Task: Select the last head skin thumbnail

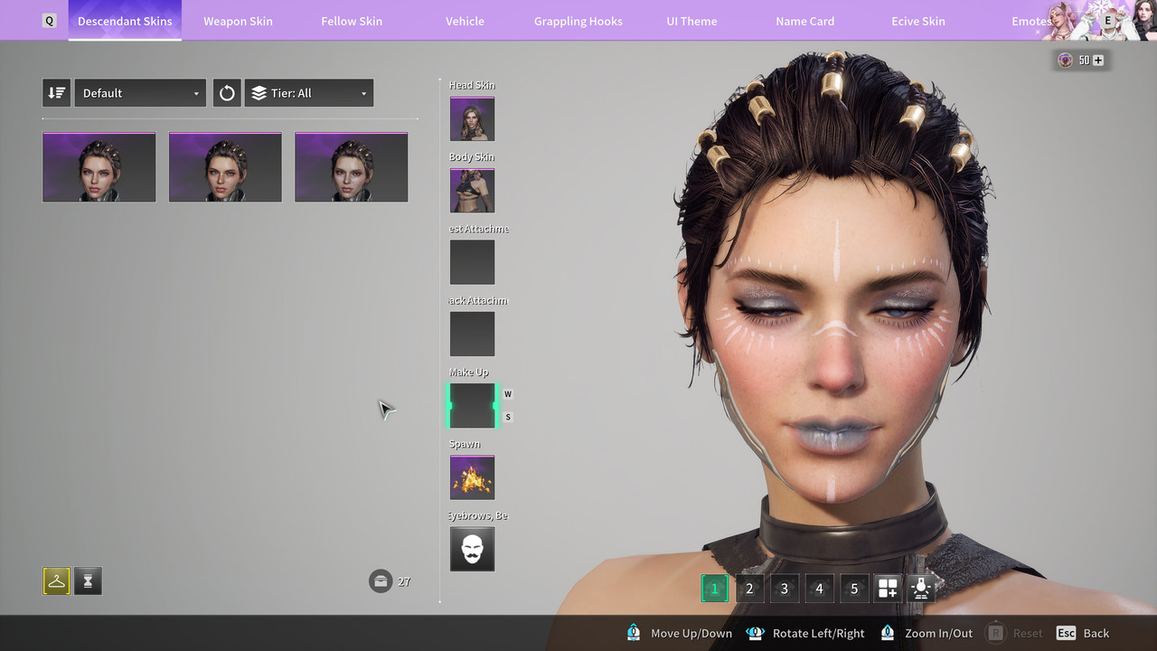Action: tap(351, 167)
